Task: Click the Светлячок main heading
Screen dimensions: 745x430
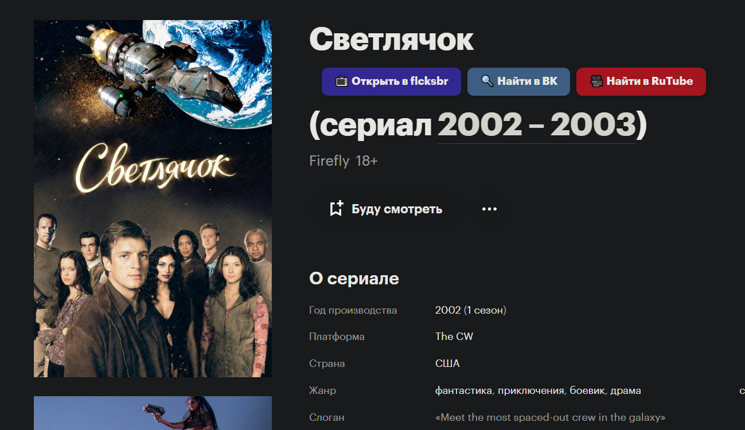Action: coord(392,40)
